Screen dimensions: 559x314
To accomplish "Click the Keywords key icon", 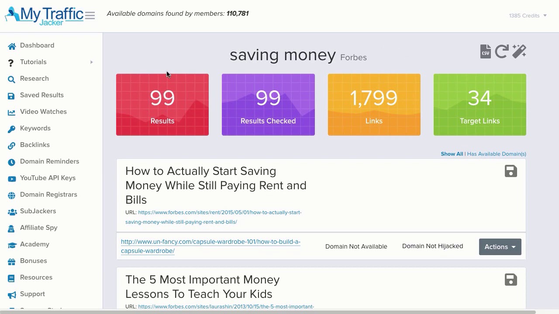I will pos(12,129).
